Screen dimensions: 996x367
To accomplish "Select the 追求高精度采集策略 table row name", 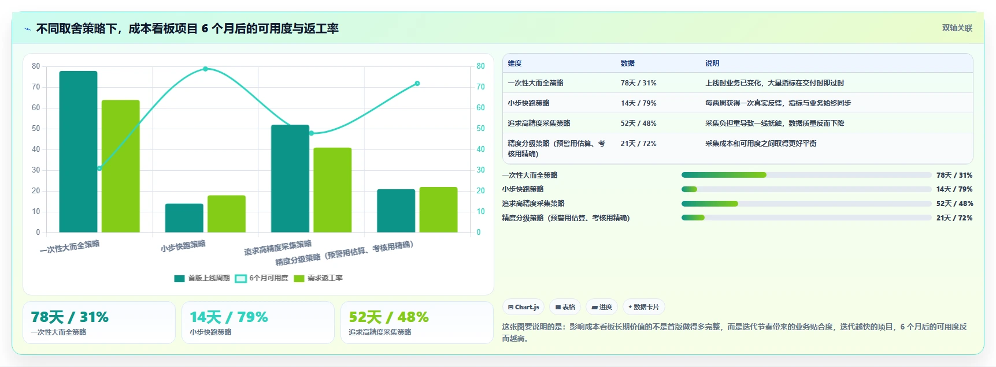I will 539,123.
